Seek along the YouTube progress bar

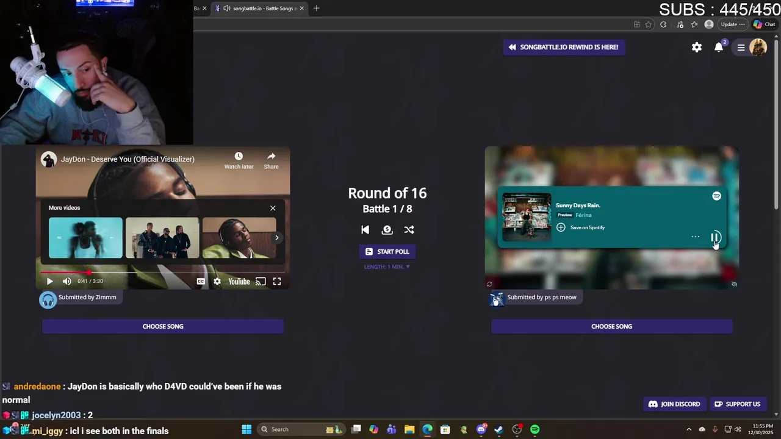(162, 273)
